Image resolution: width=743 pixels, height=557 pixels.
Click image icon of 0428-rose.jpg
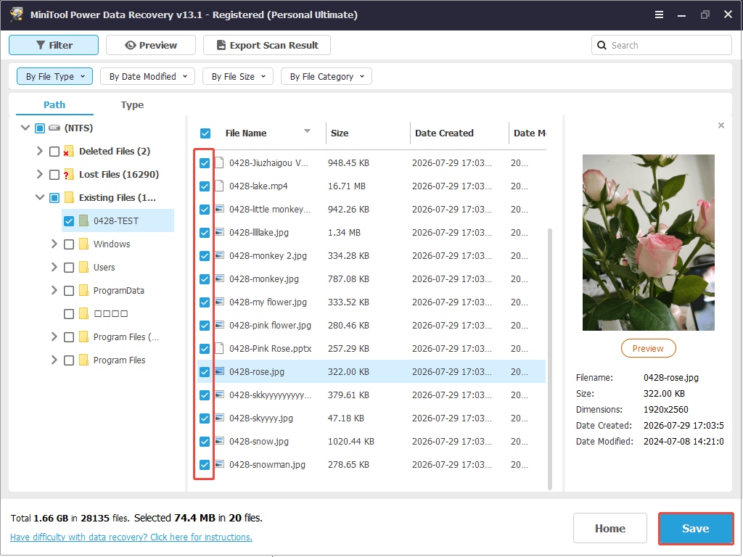tap(219, 371)
